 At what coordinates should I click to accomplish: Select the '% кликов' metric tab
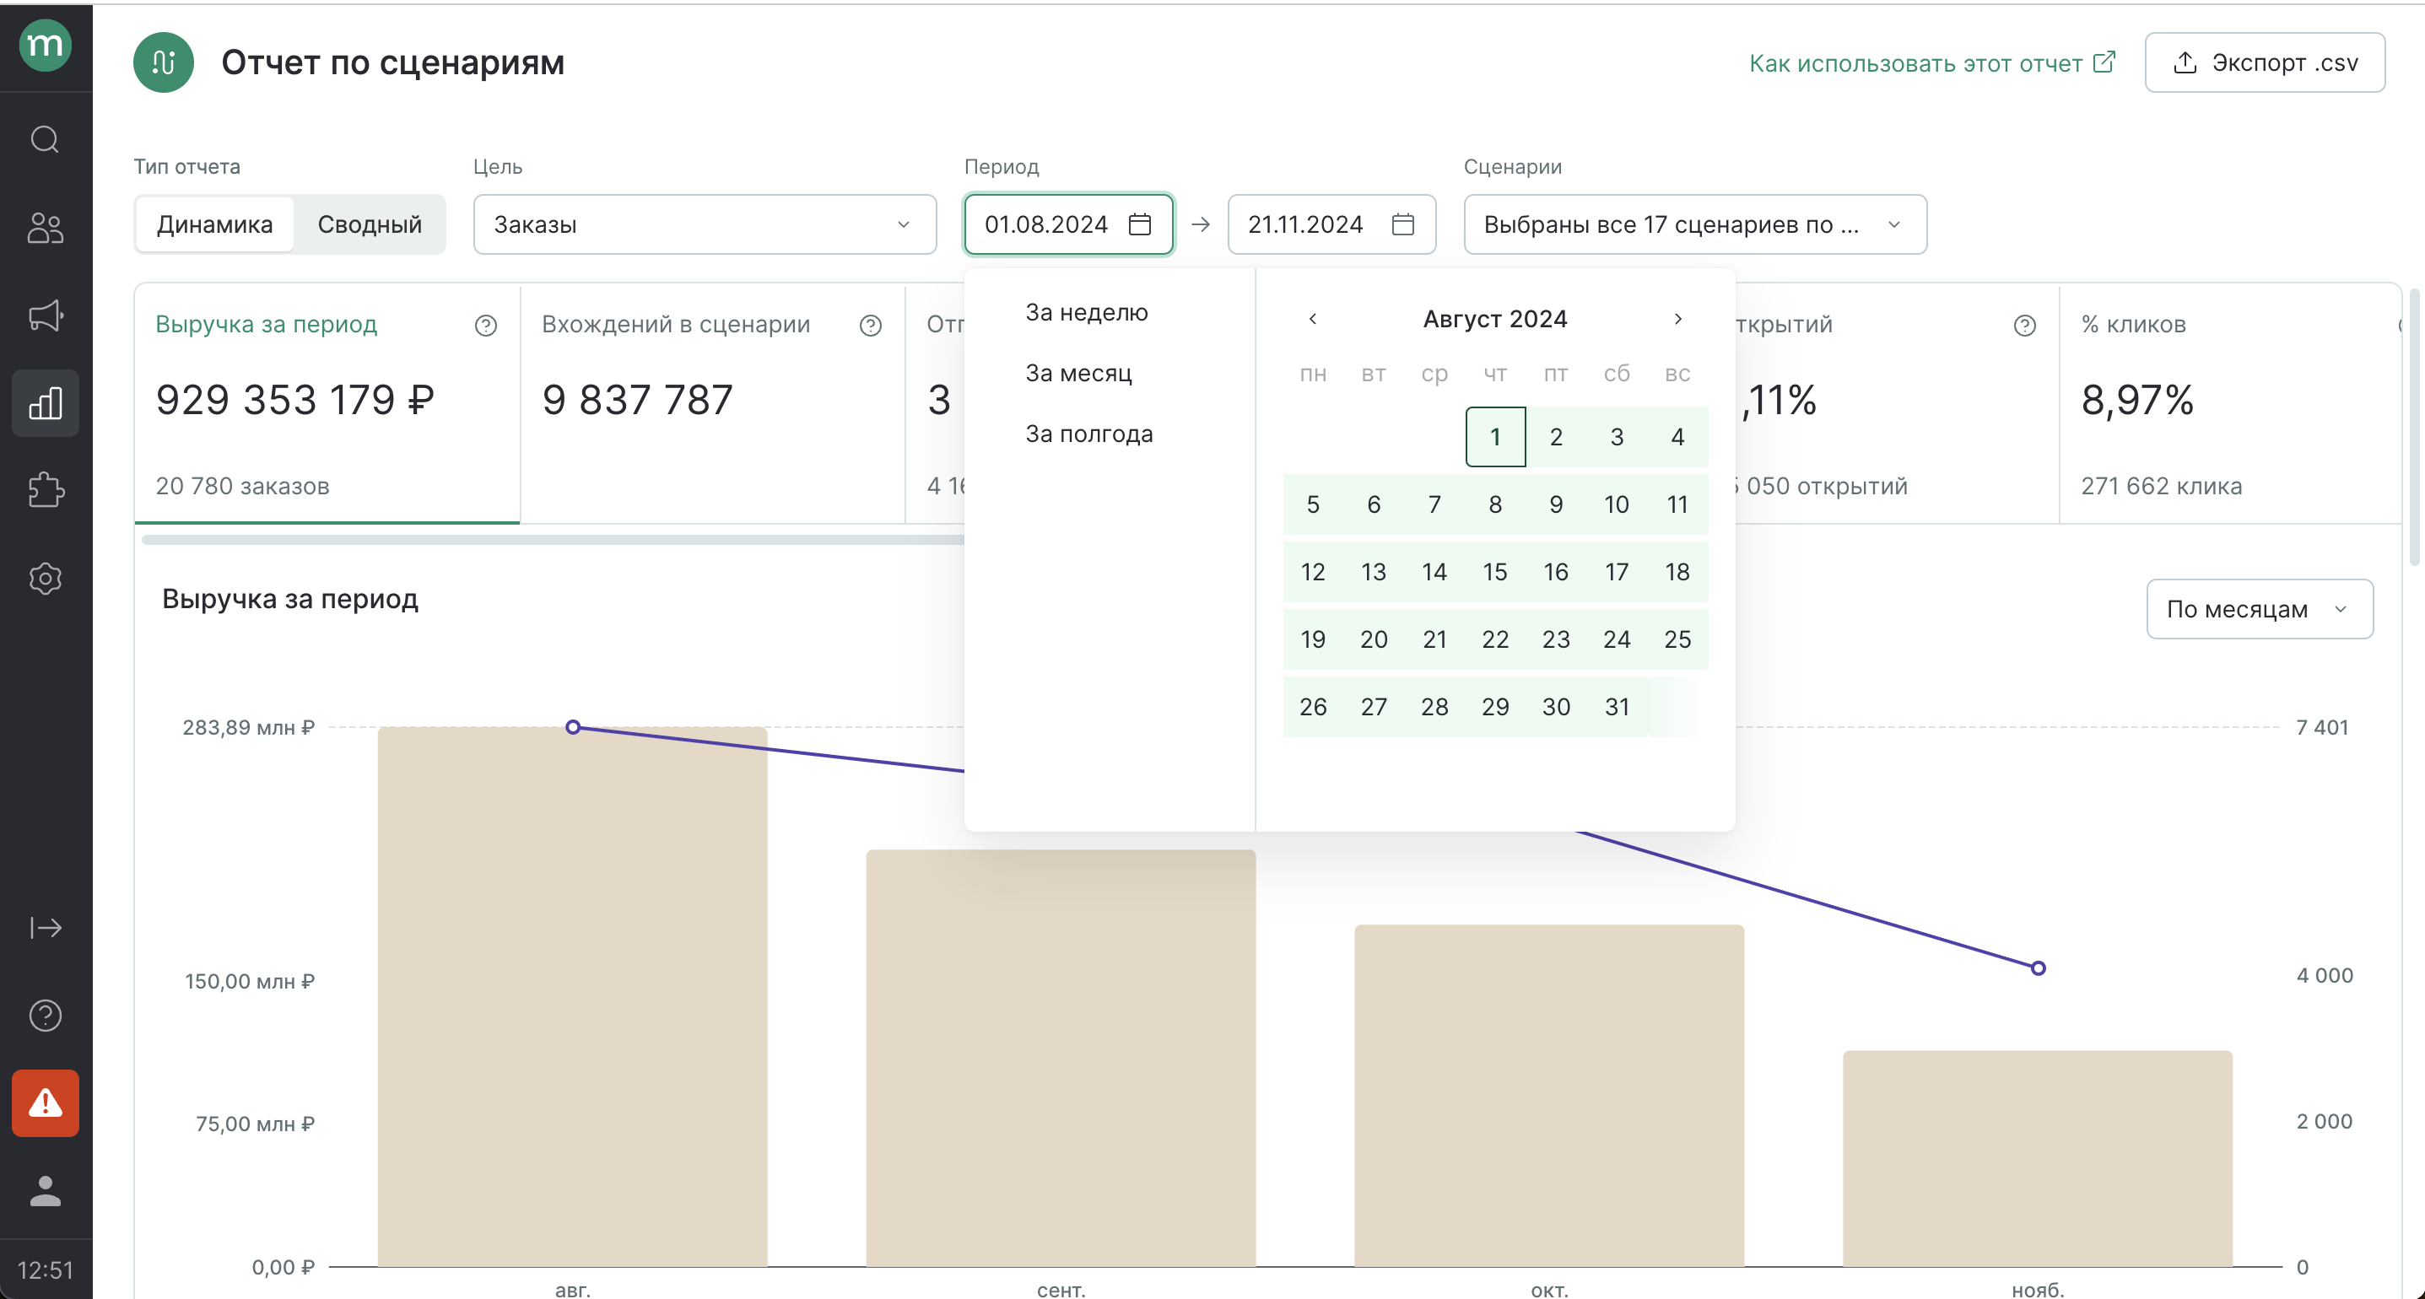(x=2229, y=404)
